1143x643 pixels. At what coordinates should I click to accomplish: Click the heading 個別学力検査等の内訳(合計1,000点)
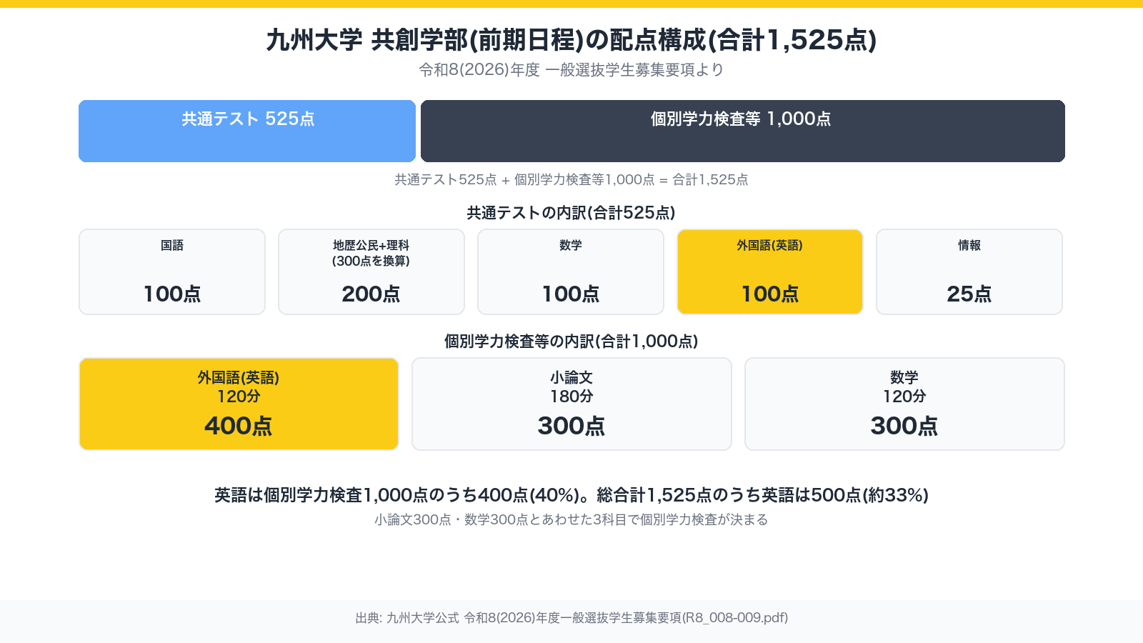(x=571, y=342)
